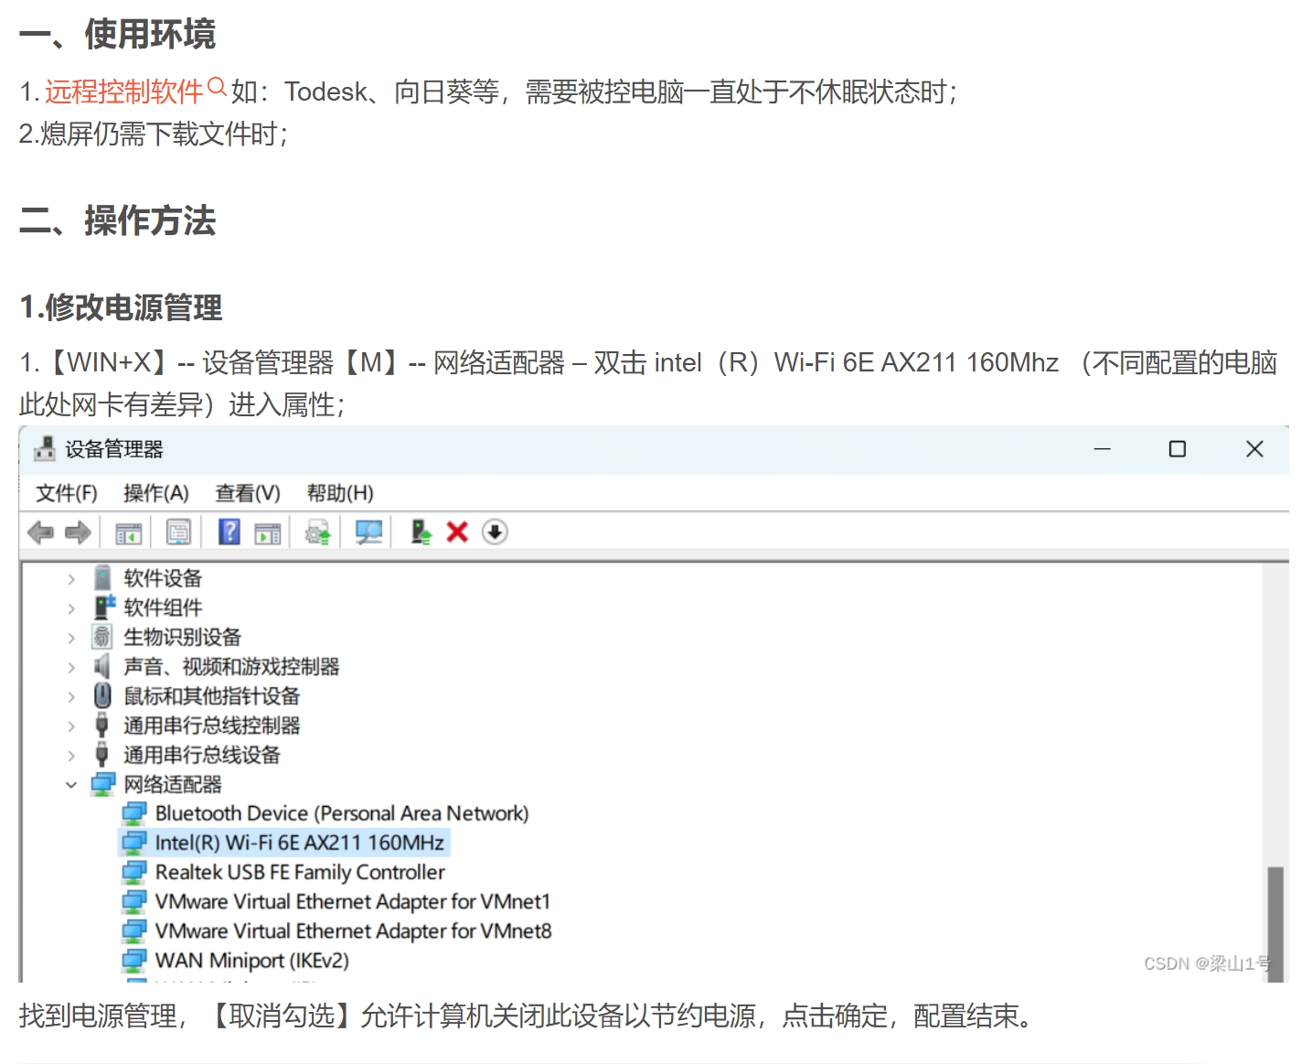The image size is (1312, 1064).
Task: Open the 帮助(H) menu
Action: coord(340,493)
